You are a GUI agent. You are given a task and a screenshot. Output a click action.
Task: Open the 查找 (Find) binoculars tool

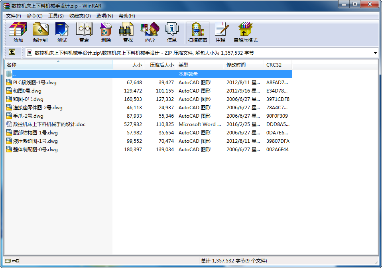(128, 32)
